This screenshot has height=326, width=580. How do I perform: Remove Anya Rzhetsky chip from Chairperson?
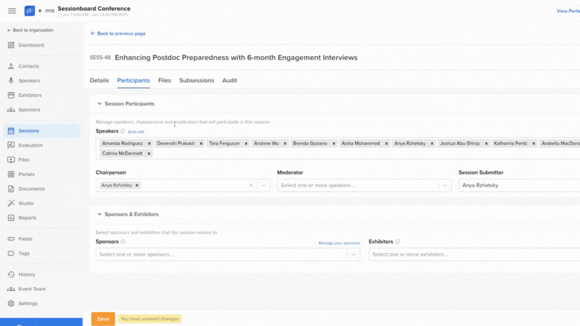tap(137, 186)
